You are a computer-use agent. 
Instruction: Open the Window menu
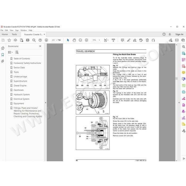pos(24,30)
